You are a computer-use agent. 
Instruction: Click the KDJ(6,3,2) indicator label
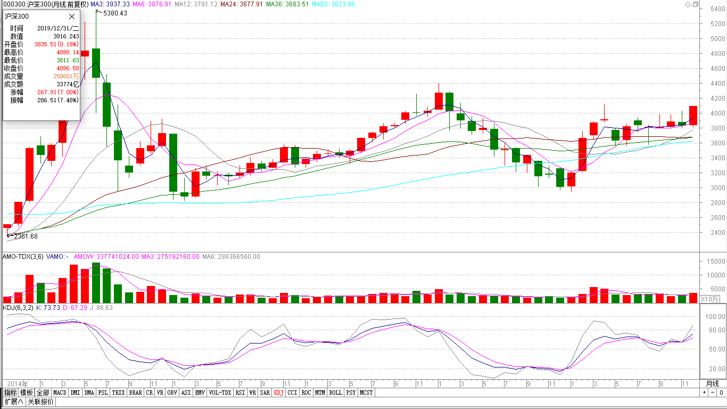[x=18, y=308]
